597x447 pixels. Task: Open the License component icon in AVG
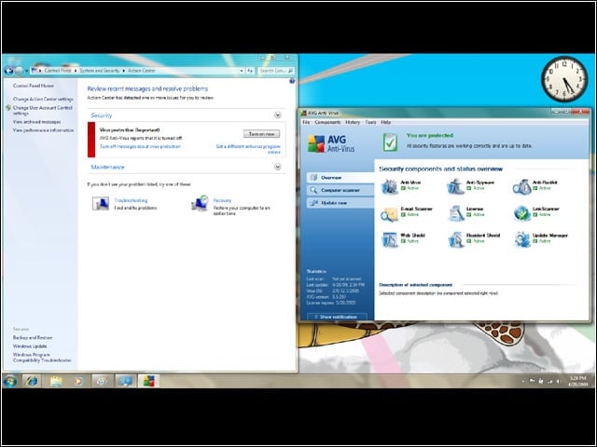coord(455,213)
